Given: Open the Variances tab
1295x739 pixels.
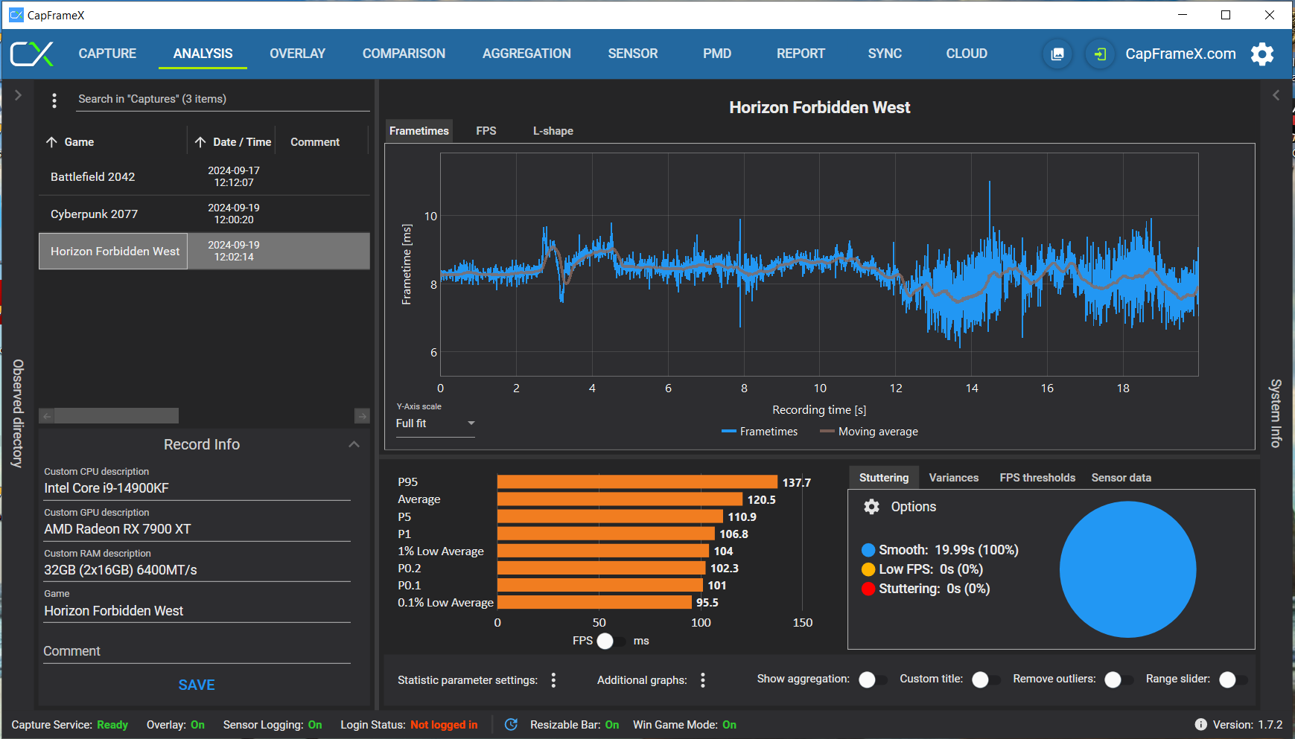Looking at the screenshot, I should (954, 478).
